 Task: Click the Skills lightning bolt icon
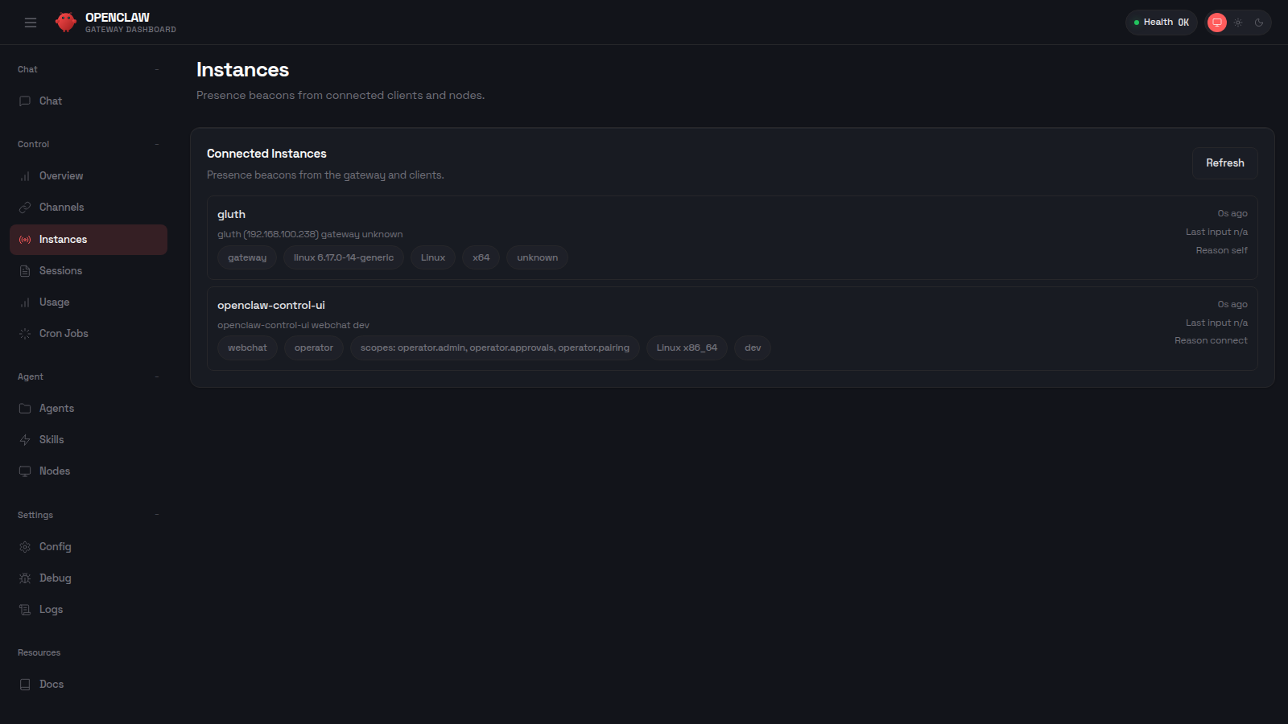coord(25,439)
